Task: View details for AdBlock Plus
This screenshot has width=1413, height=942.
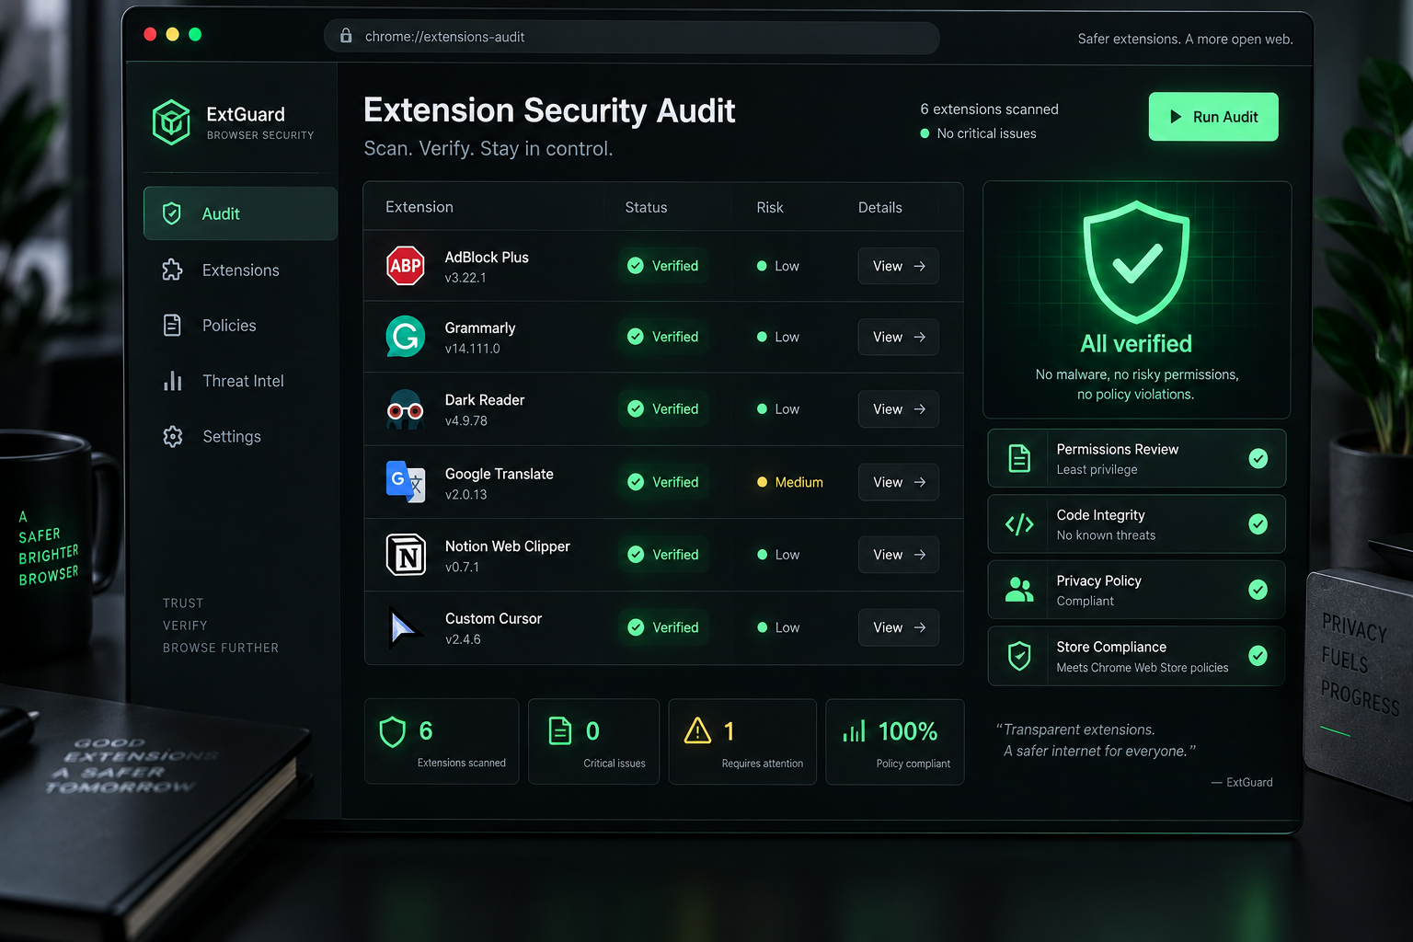Action: pyautogui.click(x=899, y=266)
